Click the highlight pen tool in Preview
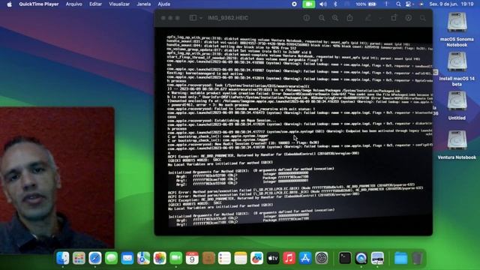This screenshot has width=480, height=270. pos(368,18)
